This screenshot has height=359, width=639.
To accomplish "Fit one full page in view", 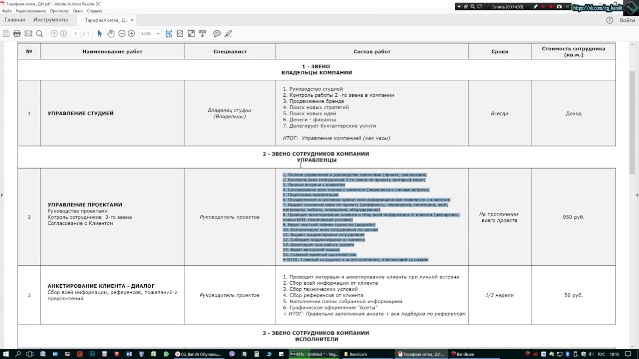I will (x=180, y=33).
